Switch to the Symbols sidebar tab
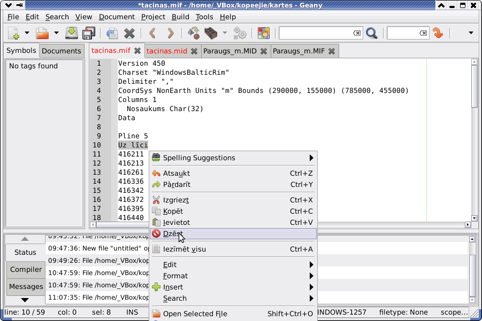The height and width of the screenshot is (321, 482). click(x=21, y=50)
